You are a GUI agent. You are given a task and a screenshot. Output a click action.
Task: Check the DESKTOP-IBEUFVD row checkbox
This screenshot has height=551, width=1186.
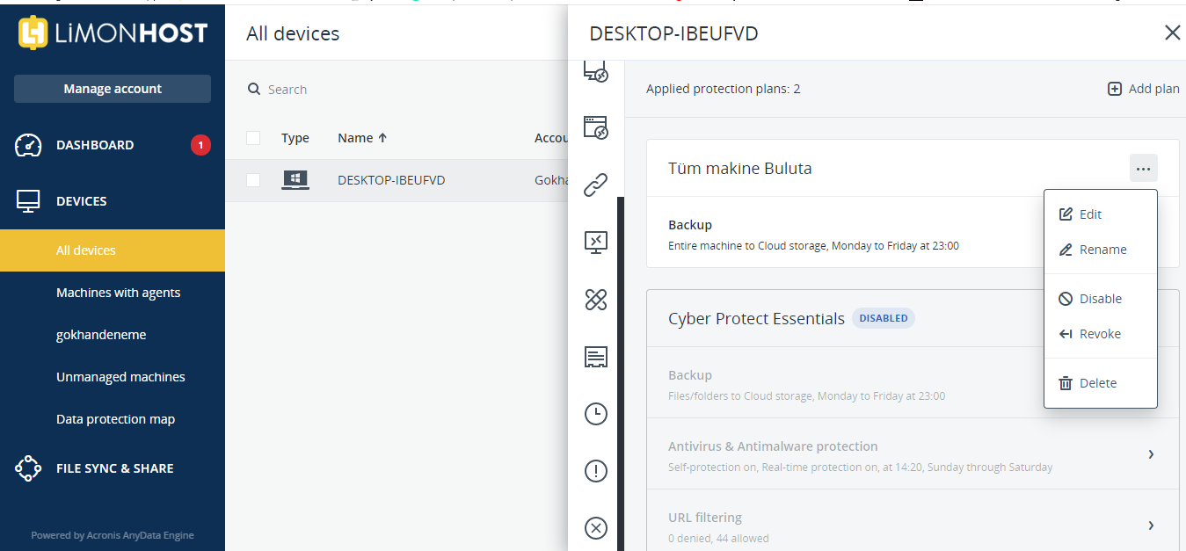253,180
